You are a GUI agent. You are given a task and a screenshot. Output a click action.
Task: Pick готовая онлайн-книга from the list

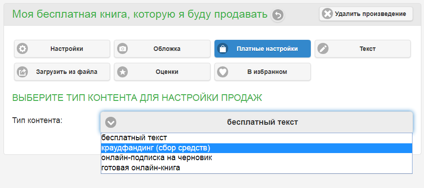[141, 168]
